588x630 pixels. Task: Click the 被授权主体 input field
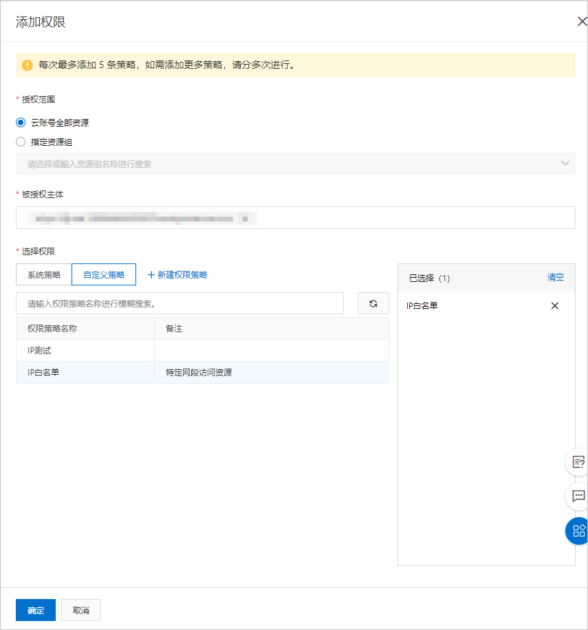click(x=296, y=218)
